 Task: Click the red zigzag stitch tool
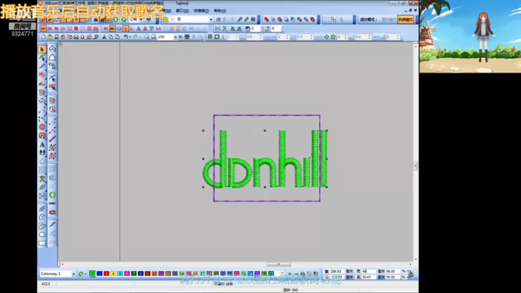pos(42,75)
